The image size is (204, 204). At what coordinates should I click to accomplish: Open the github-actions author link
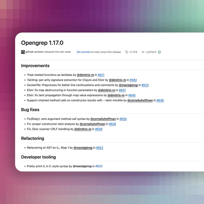tap(34, 52)
